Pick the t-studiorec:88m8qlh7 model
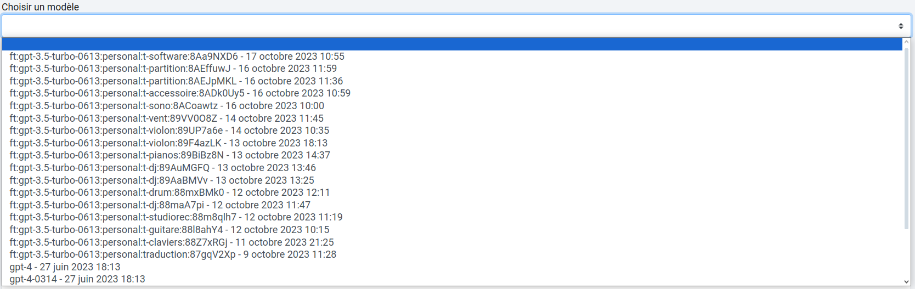This screenshot has width=915, height=289. coord(176,217)
